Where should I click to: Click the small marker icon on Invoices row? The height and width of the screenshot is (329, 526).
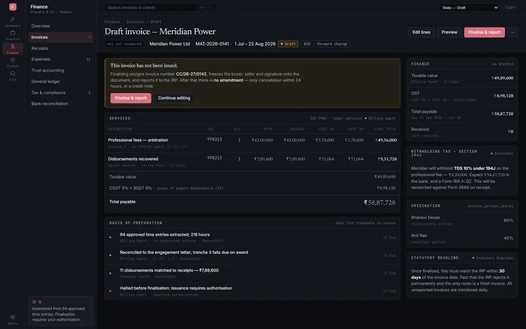pyautogui.click(x=89, y=37)
